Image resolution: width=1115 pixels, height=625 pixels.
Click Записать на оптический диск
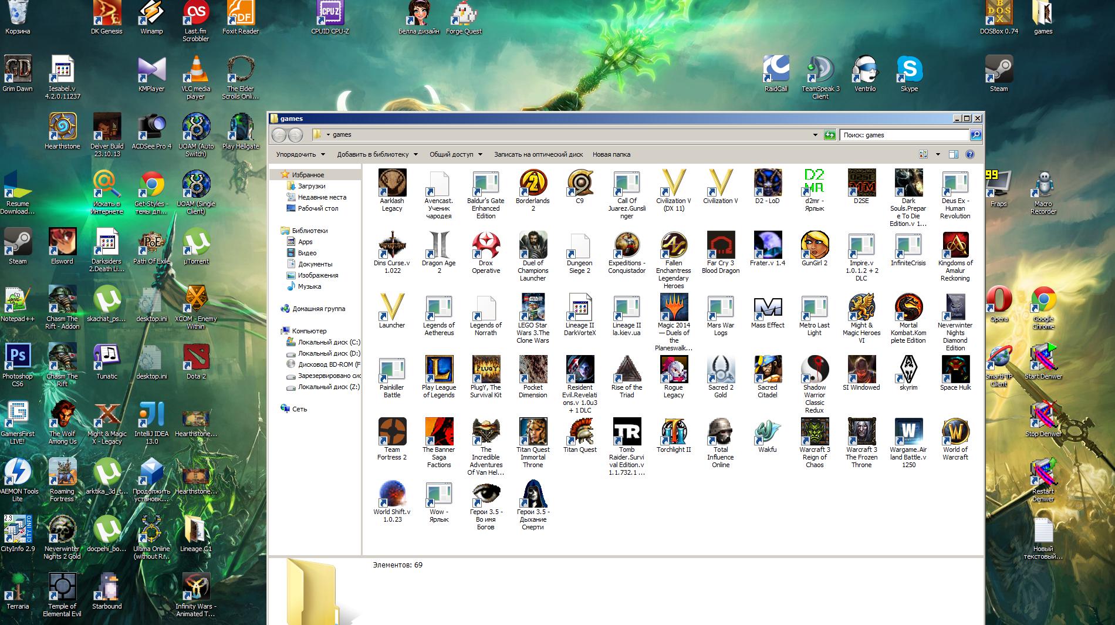(x=538, y=154)
